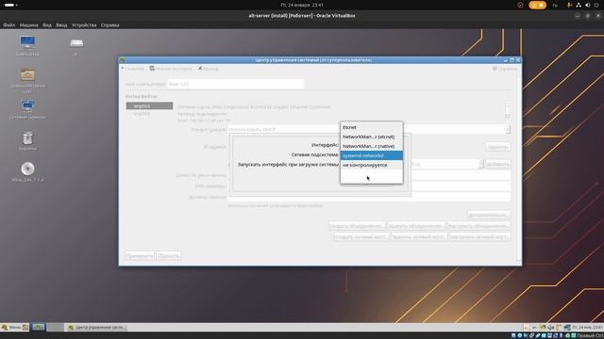The width and height of the screenshot is (604, 339).
Task: Click the computer name input field
Action: coord(235,84)
